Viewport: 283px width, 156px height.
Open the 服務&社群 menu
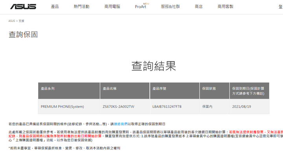click(x=170, y=7)
